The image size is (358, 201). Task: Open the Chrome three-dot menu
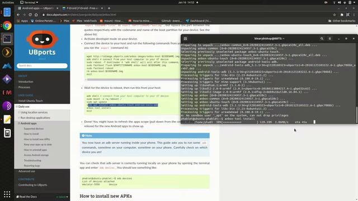point(354,15)
